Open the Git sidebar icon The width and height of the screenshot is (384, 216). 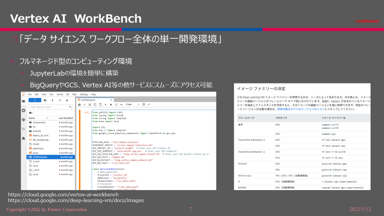pyautogui.click(x=24, y=120)
